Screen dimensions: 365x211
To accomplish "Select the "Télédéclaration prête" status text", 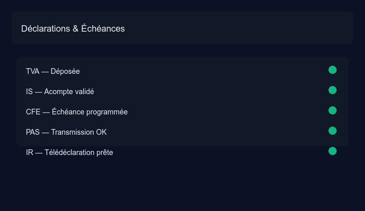I will (79, 153).
